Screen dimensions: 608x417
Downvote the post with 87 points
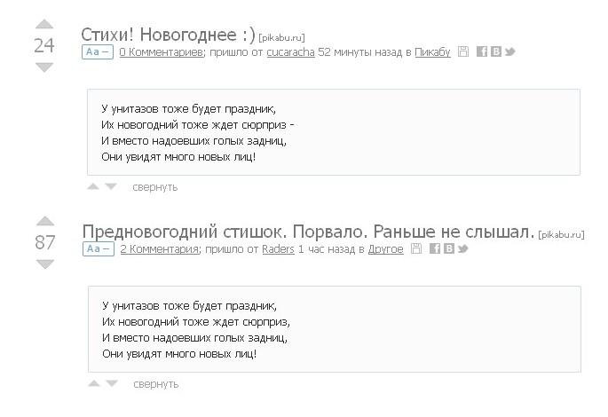pyautogui.click(x=44, y=264)
